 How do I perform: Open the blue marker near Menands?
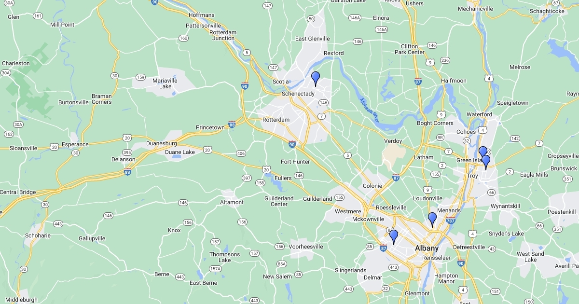[x=432, y=220]
